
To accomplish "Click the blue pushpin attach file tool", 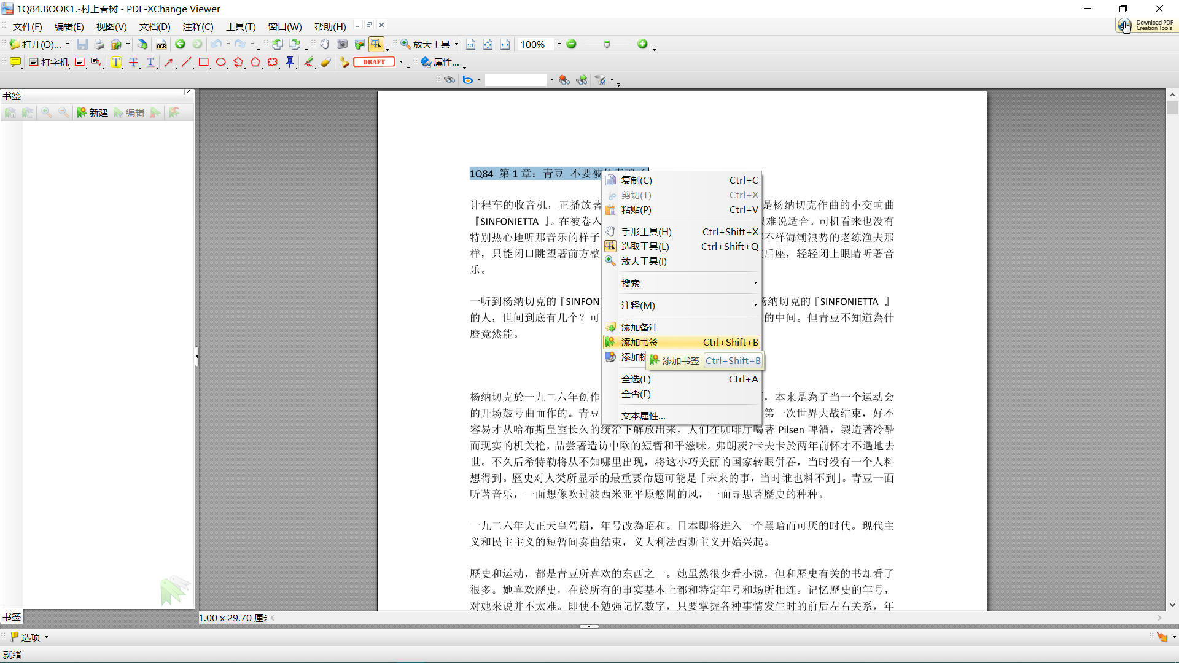I will (290, 62).
